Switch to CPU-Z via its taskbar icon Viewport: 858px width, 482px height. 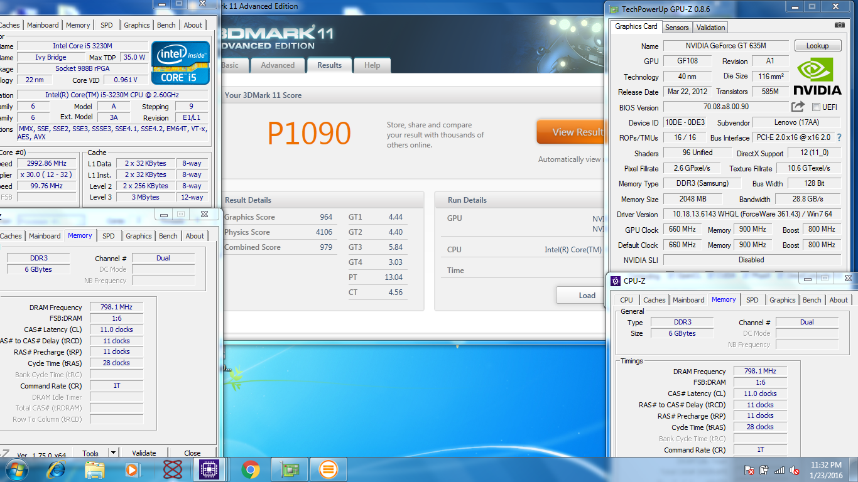209,469
